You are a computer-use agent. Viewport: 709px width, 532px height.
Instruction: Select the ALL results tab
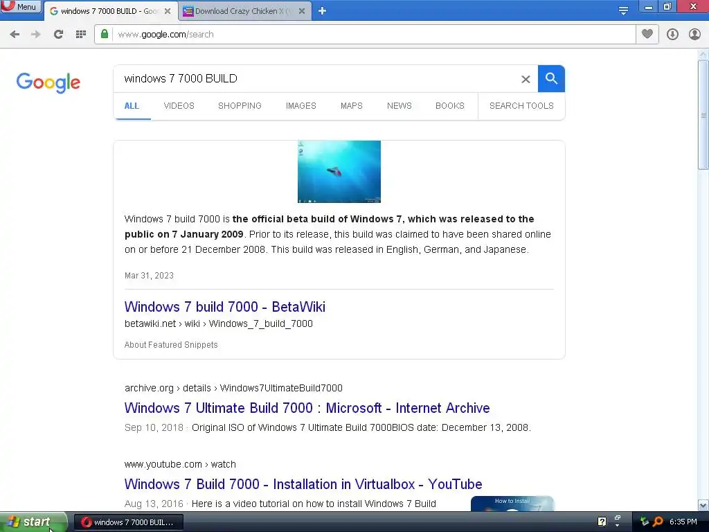(132, 106)
